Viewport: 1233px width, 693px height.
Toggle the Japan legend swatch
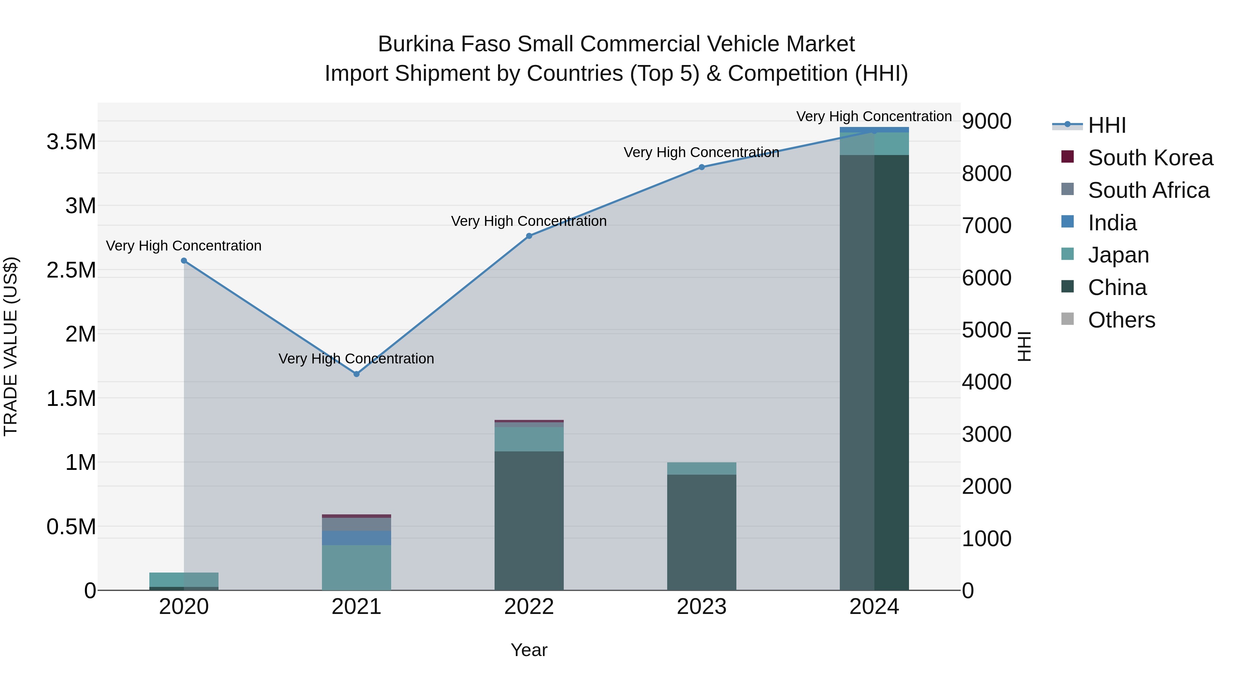[1067, 254]
